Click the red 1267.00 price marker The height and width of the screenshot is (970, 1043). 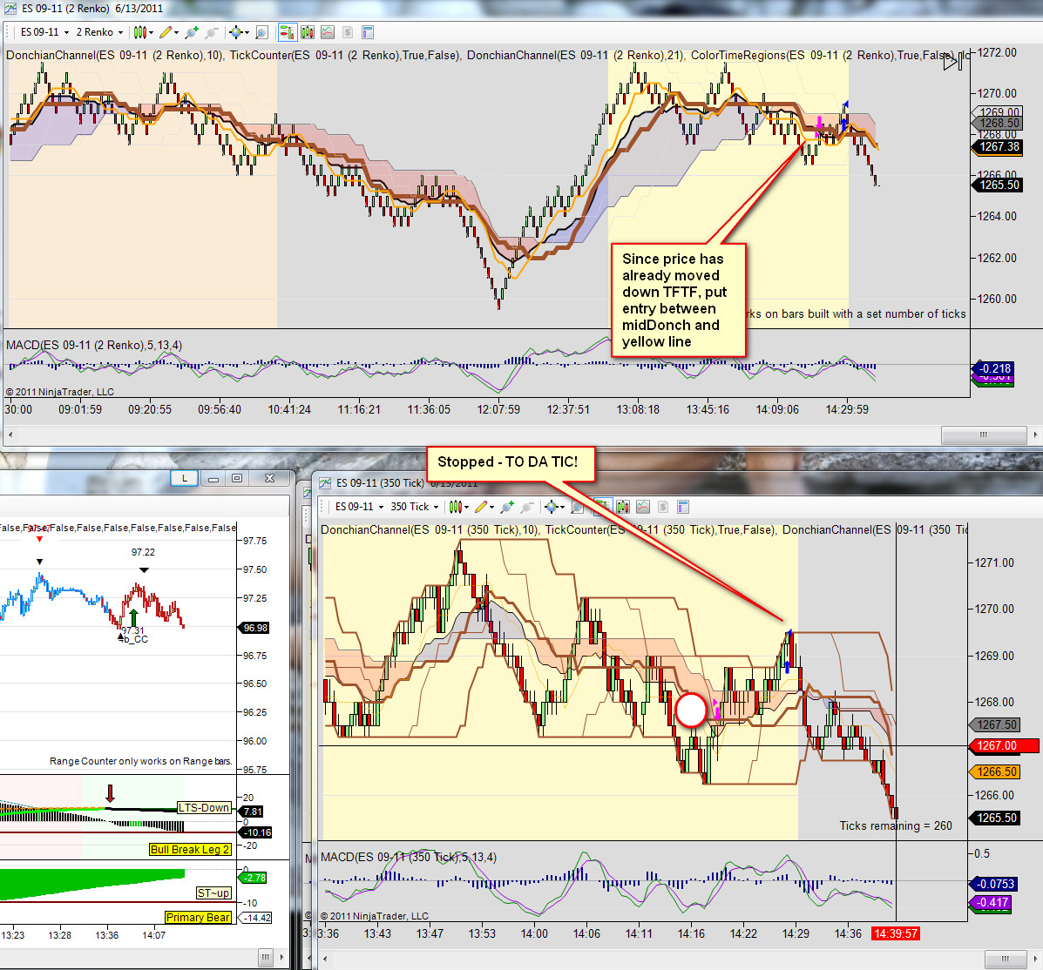click(x=1003, y=745)
